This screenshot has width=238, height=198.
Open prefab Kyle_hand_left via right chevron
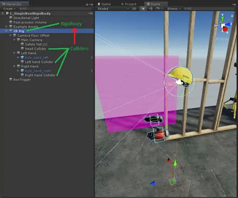[91, 57]
